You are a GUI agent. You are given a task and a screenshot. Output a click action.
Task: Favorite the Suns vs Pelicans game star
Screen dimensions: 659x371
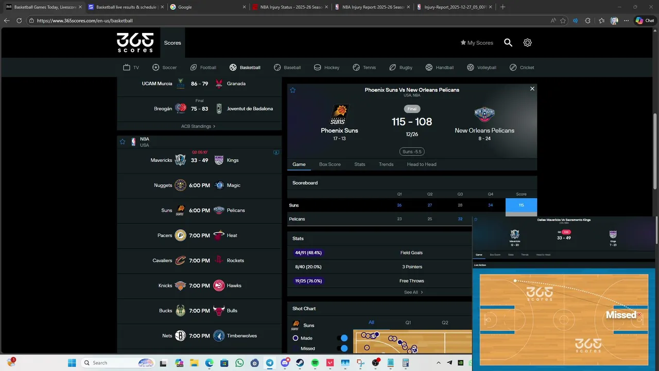[293, 90]
